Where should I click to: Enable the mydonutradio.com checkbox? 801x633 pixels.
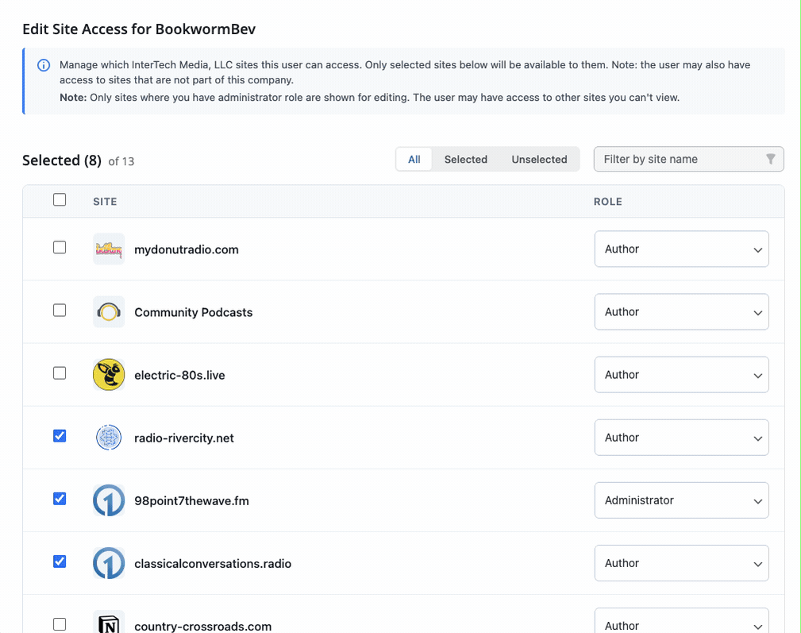pos(60,248)
